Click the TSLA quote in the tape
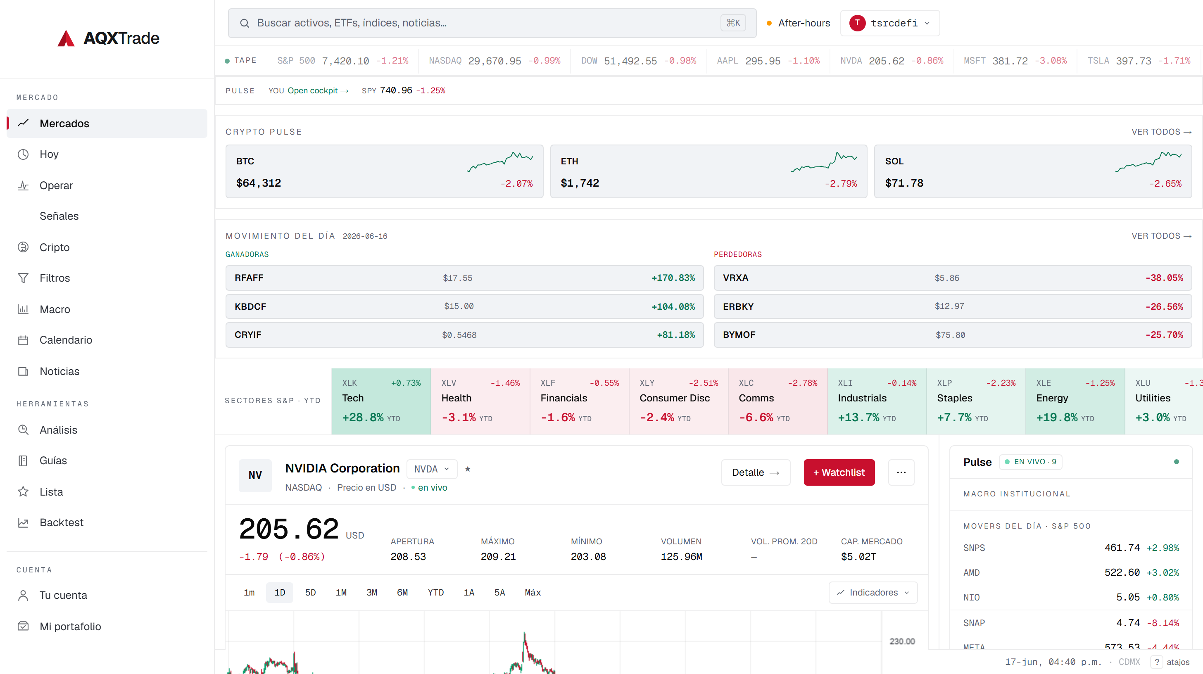1203x674 pixels. pos(1139,61)
